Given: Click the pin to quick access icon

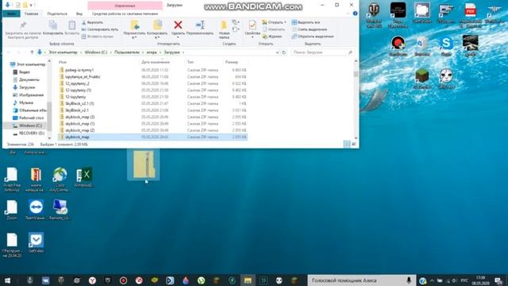Looking at the screenshot, I should tap(23, 25).
